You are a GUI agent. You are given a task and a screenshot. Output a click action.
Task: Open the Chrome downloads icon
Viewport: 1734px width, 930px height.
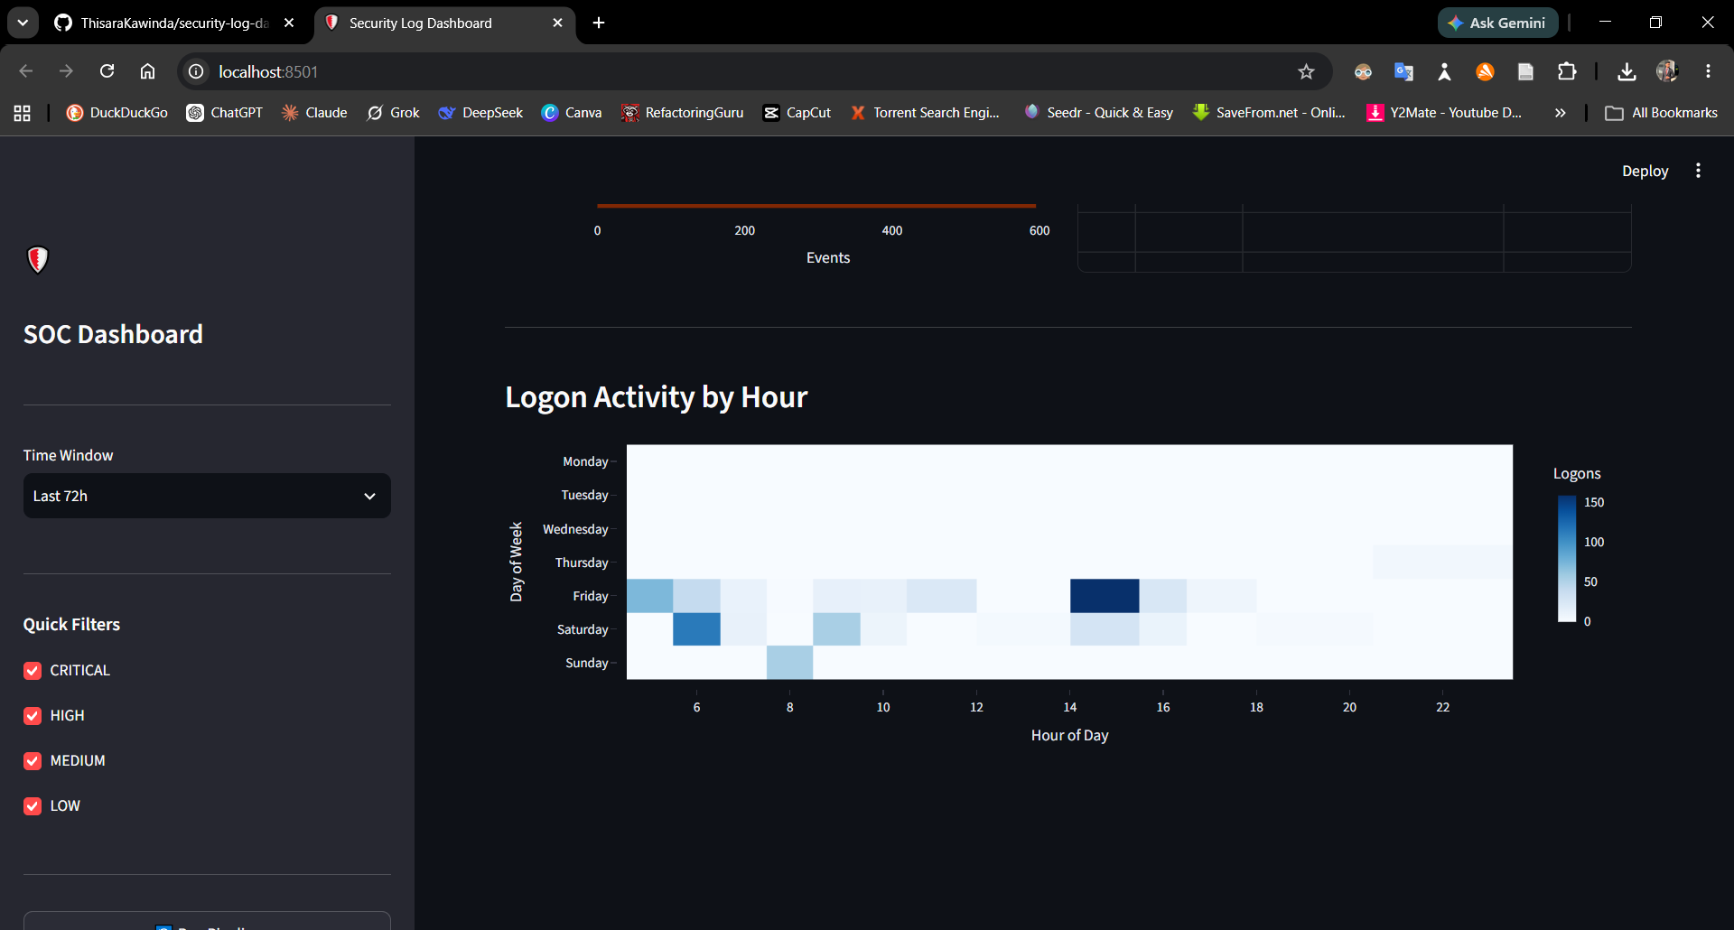pos(1627,71)
